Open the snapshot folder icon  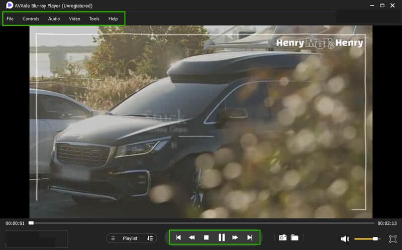click(294, 237)
